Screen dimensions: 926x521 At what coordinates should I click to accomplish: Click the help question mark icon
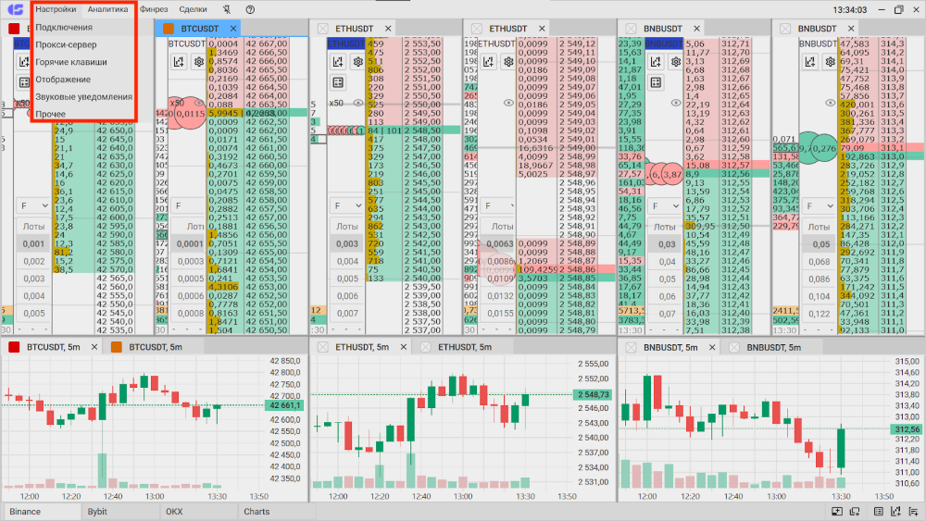tap(250, 9)
